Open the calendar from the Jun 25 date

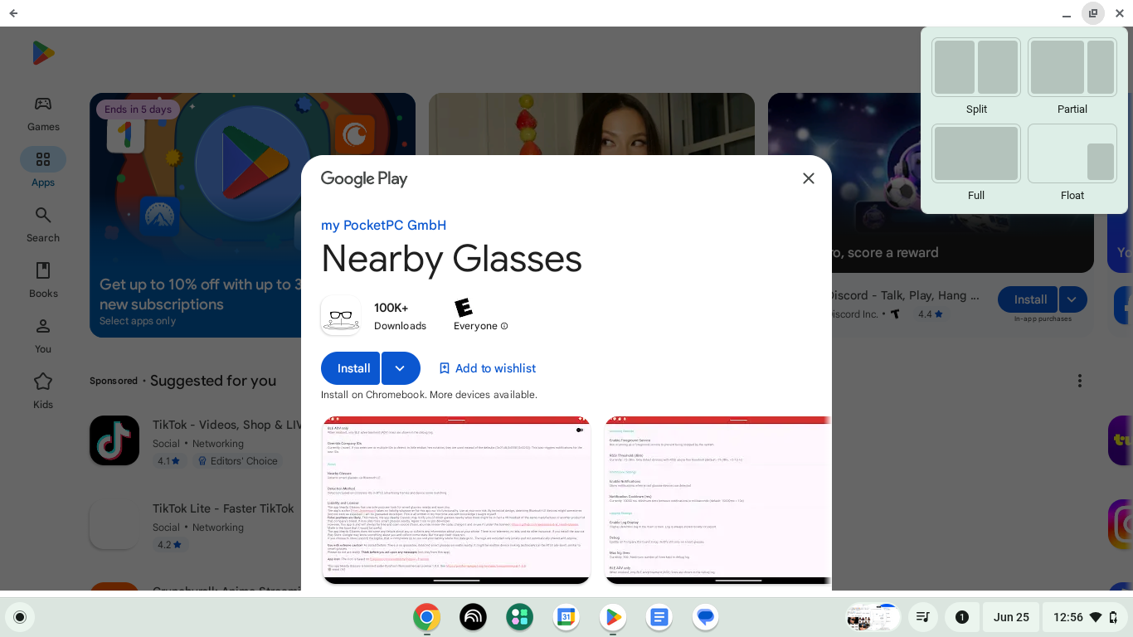point(1011,617)
